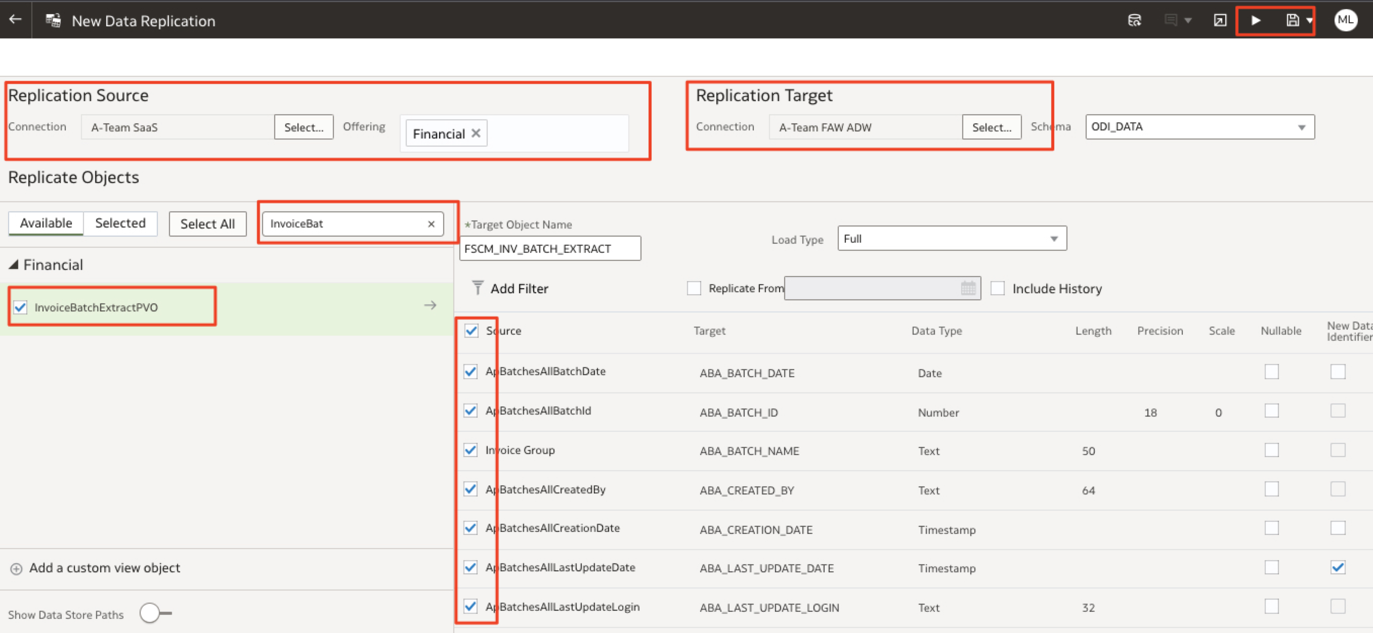Click the Select All button

[207, 224]
